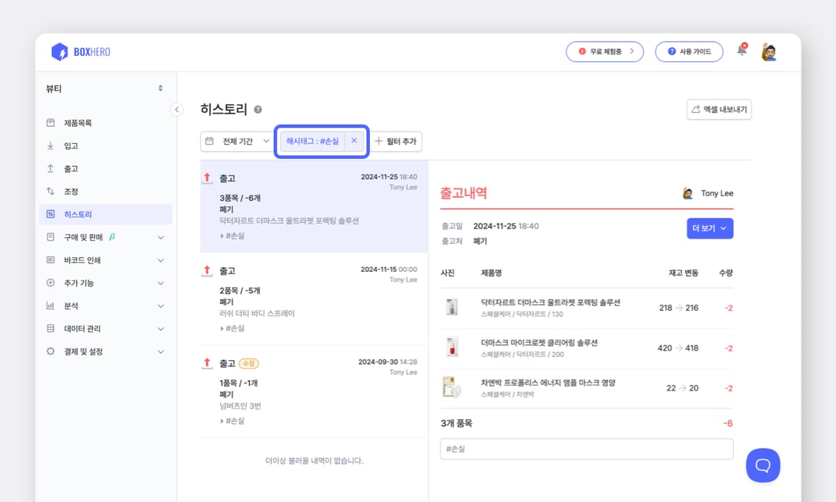Remove the #손실 hashtag filter
836x502 pixels.
click(x=354, y=141)
